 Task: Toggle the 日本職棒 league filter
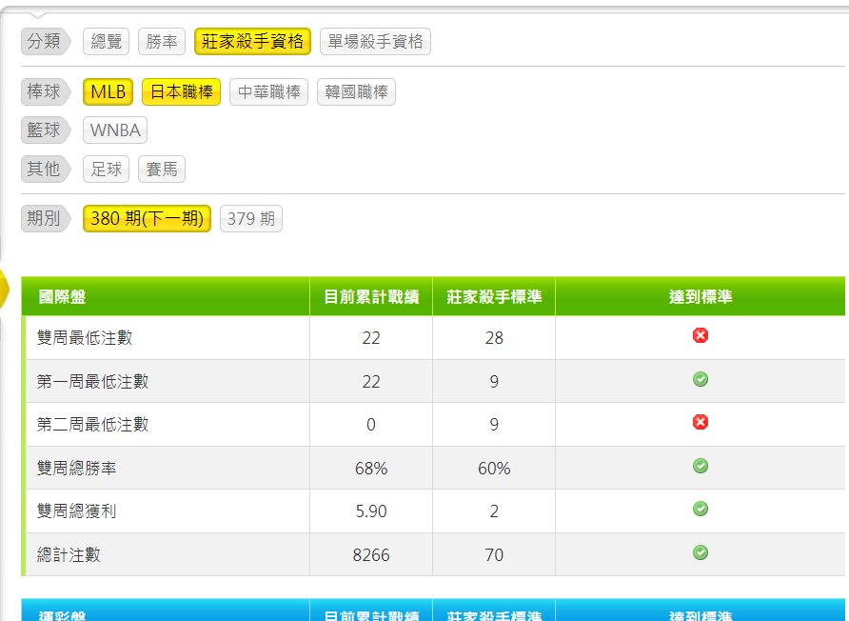click(x=181, y=92)
